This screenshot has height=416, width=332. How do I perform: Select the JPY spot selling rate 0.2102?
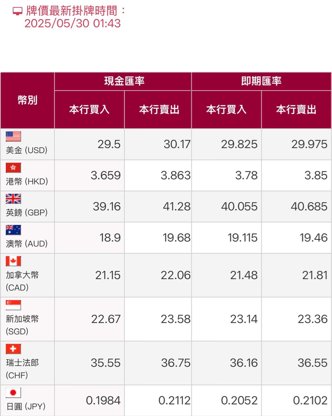pos(310,400)
